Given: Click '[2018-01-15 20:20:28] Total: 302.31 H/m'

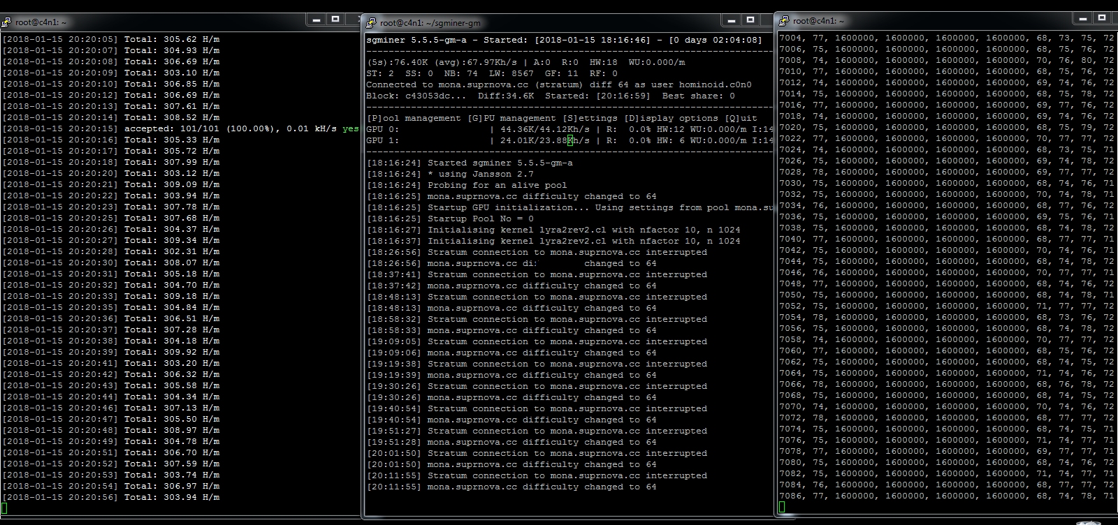Looking at the screenshot, I should tap(110, 251).
